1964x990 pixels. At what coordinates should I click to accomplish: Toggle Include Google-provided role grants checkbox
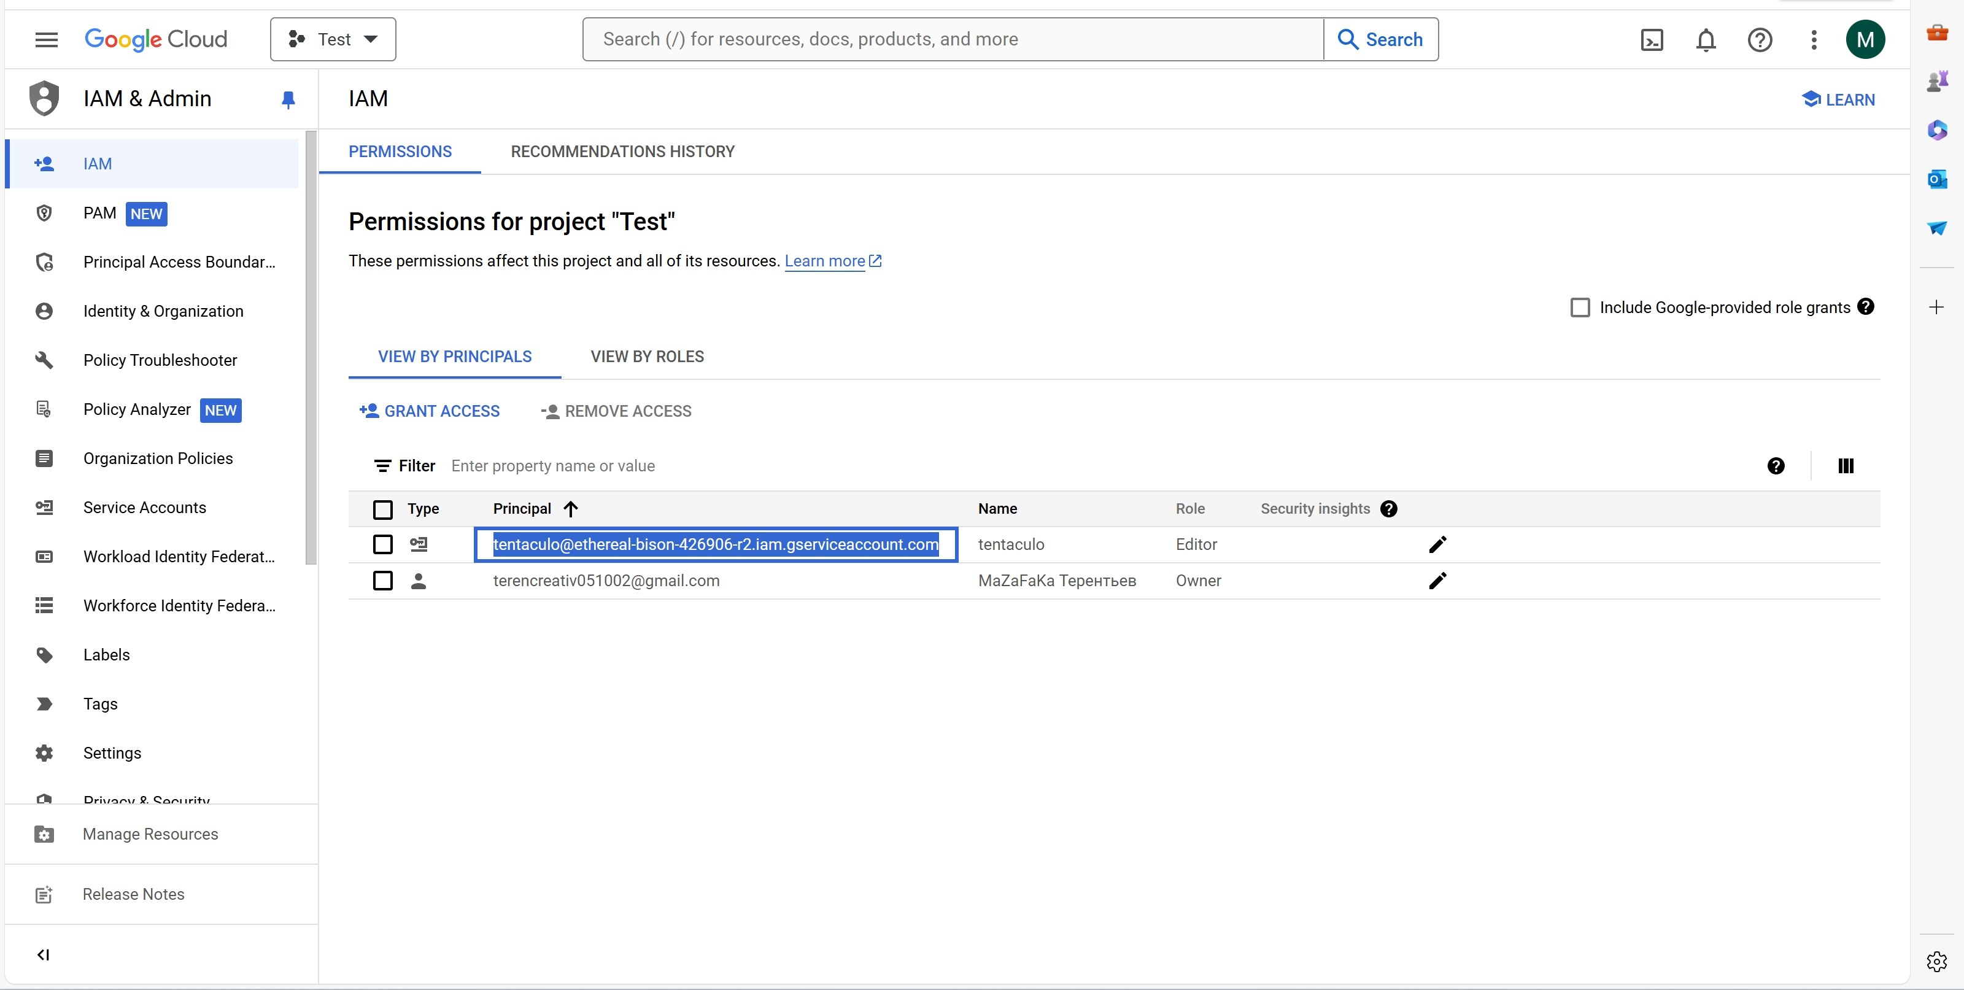(x=1580, y=307)
